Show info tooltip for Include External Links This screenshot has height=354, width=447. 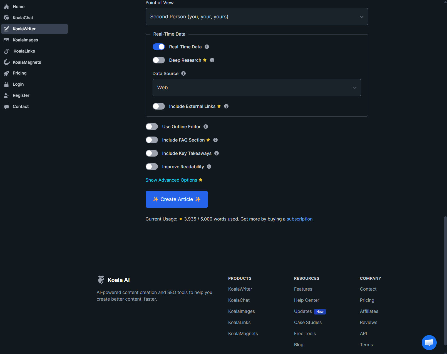coord(226,106)
